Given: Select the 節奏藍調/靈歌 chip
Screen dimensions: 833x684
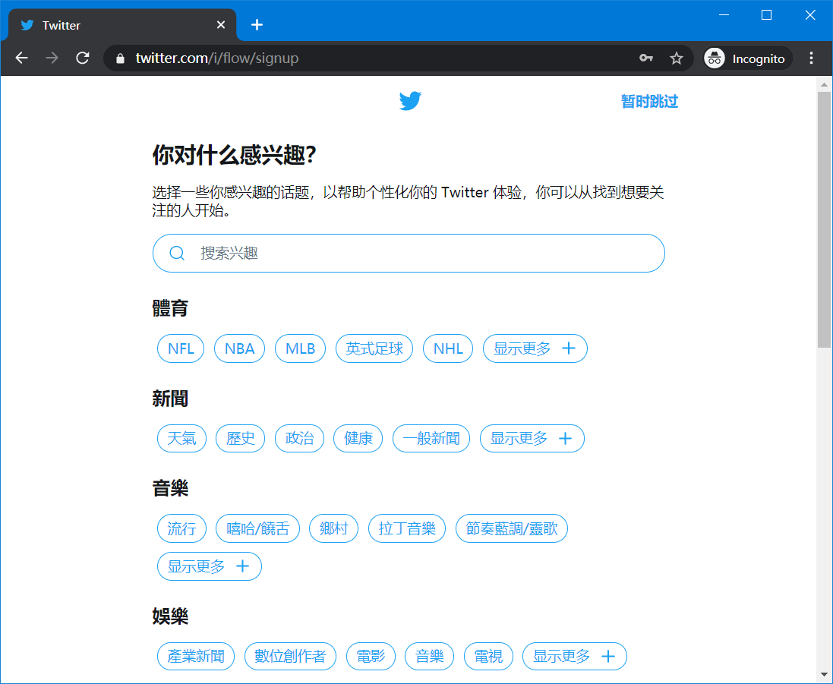Looking at the screenshot, I should click(512, 528).
